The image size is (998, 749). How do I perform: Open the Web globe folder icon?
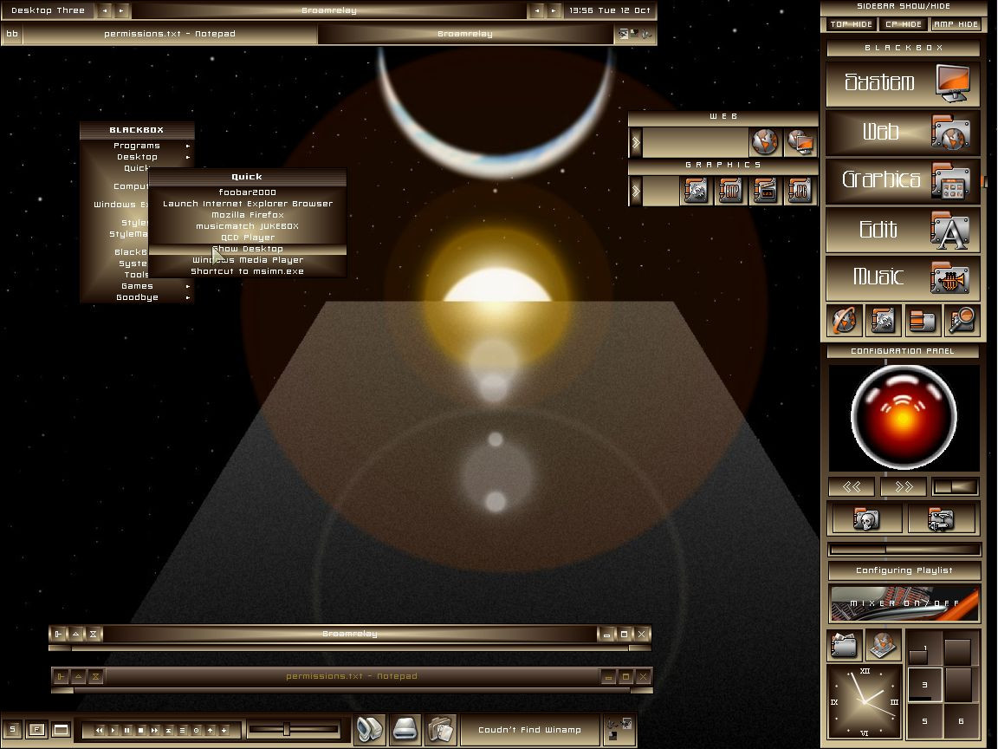click(950, 132)
